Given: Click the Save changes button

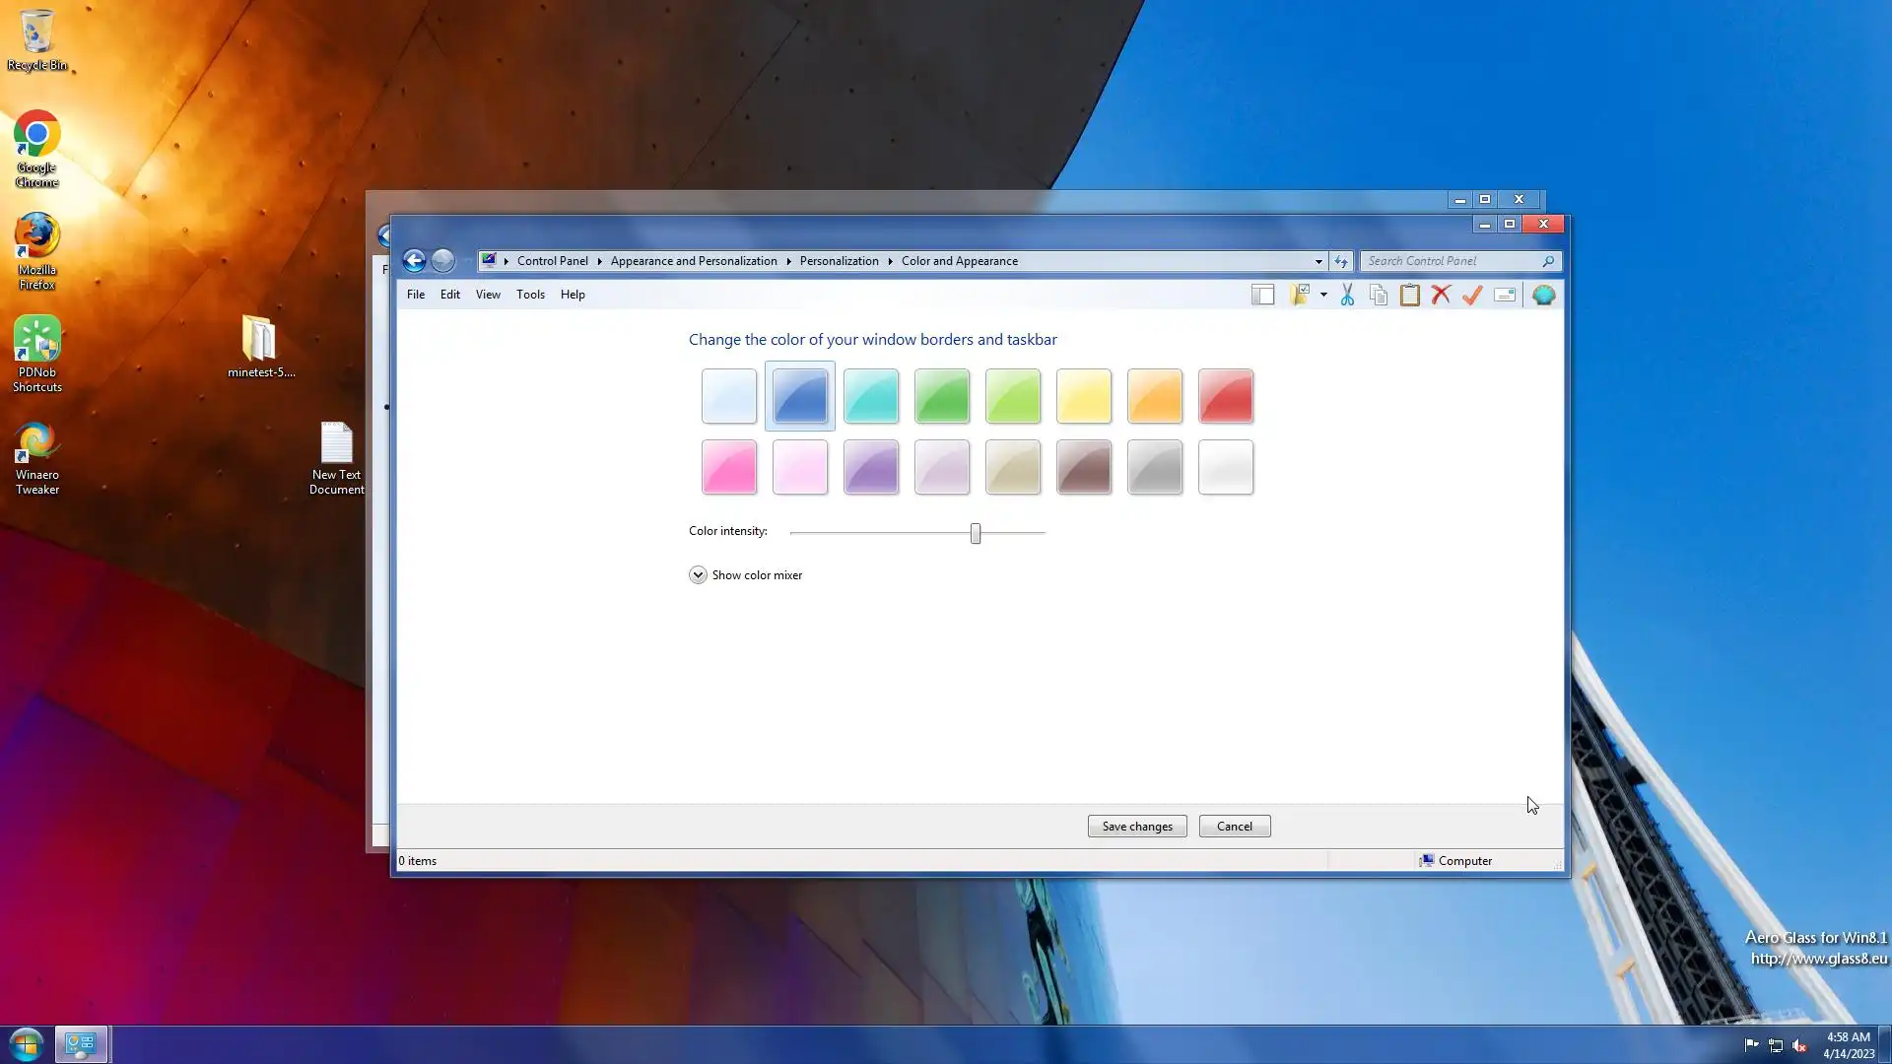Looking at the screenshot, I should point(1137,827).
